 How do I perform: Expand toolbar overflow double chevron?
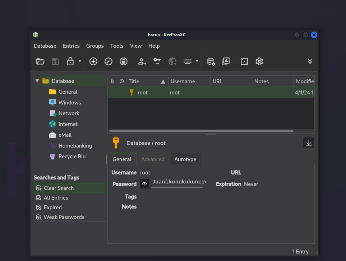[x=310, y=61]
